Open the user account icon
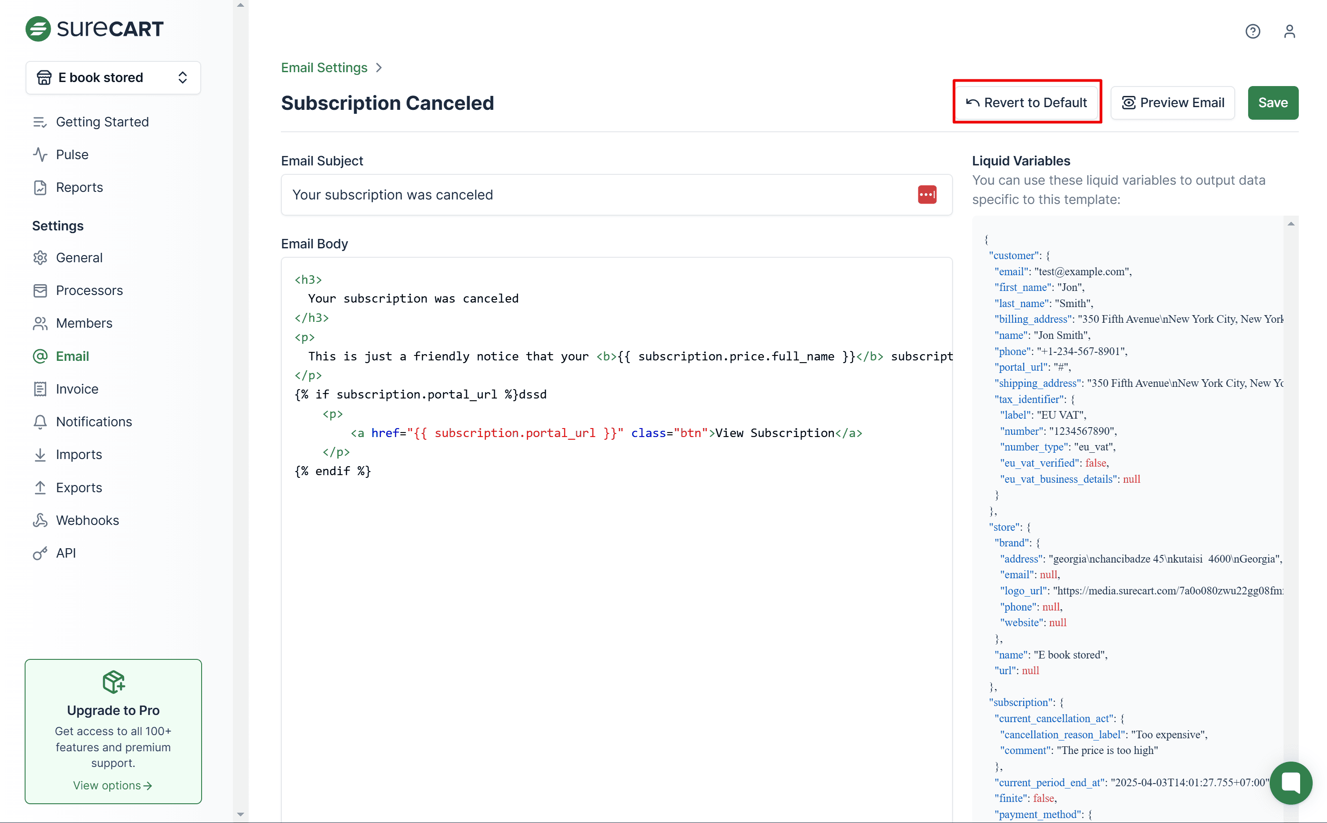 click(x=1289, y=31)
